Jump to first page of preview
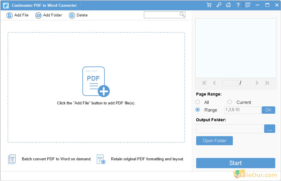Image resolution: width=281 pixels, height=181 pixels. [204, 83]
